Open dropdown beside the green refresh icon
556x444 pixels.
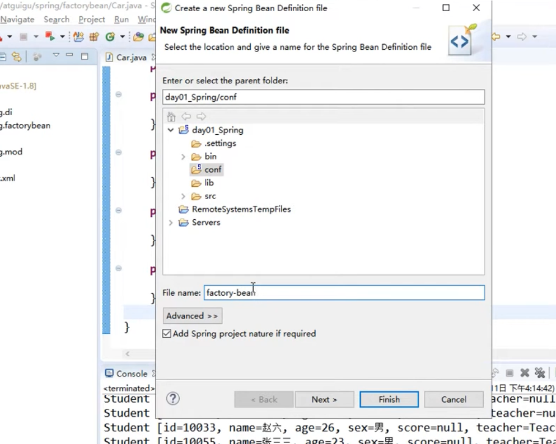tap(122, 36)
